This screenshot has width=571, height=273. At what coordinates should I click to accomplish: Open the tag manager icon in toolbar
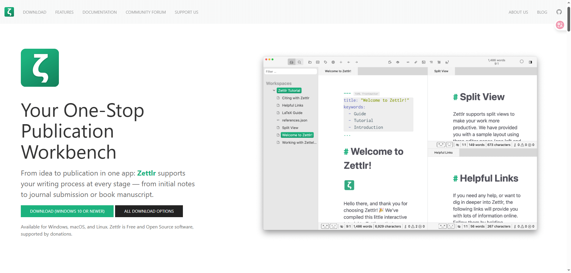point(325,62)
